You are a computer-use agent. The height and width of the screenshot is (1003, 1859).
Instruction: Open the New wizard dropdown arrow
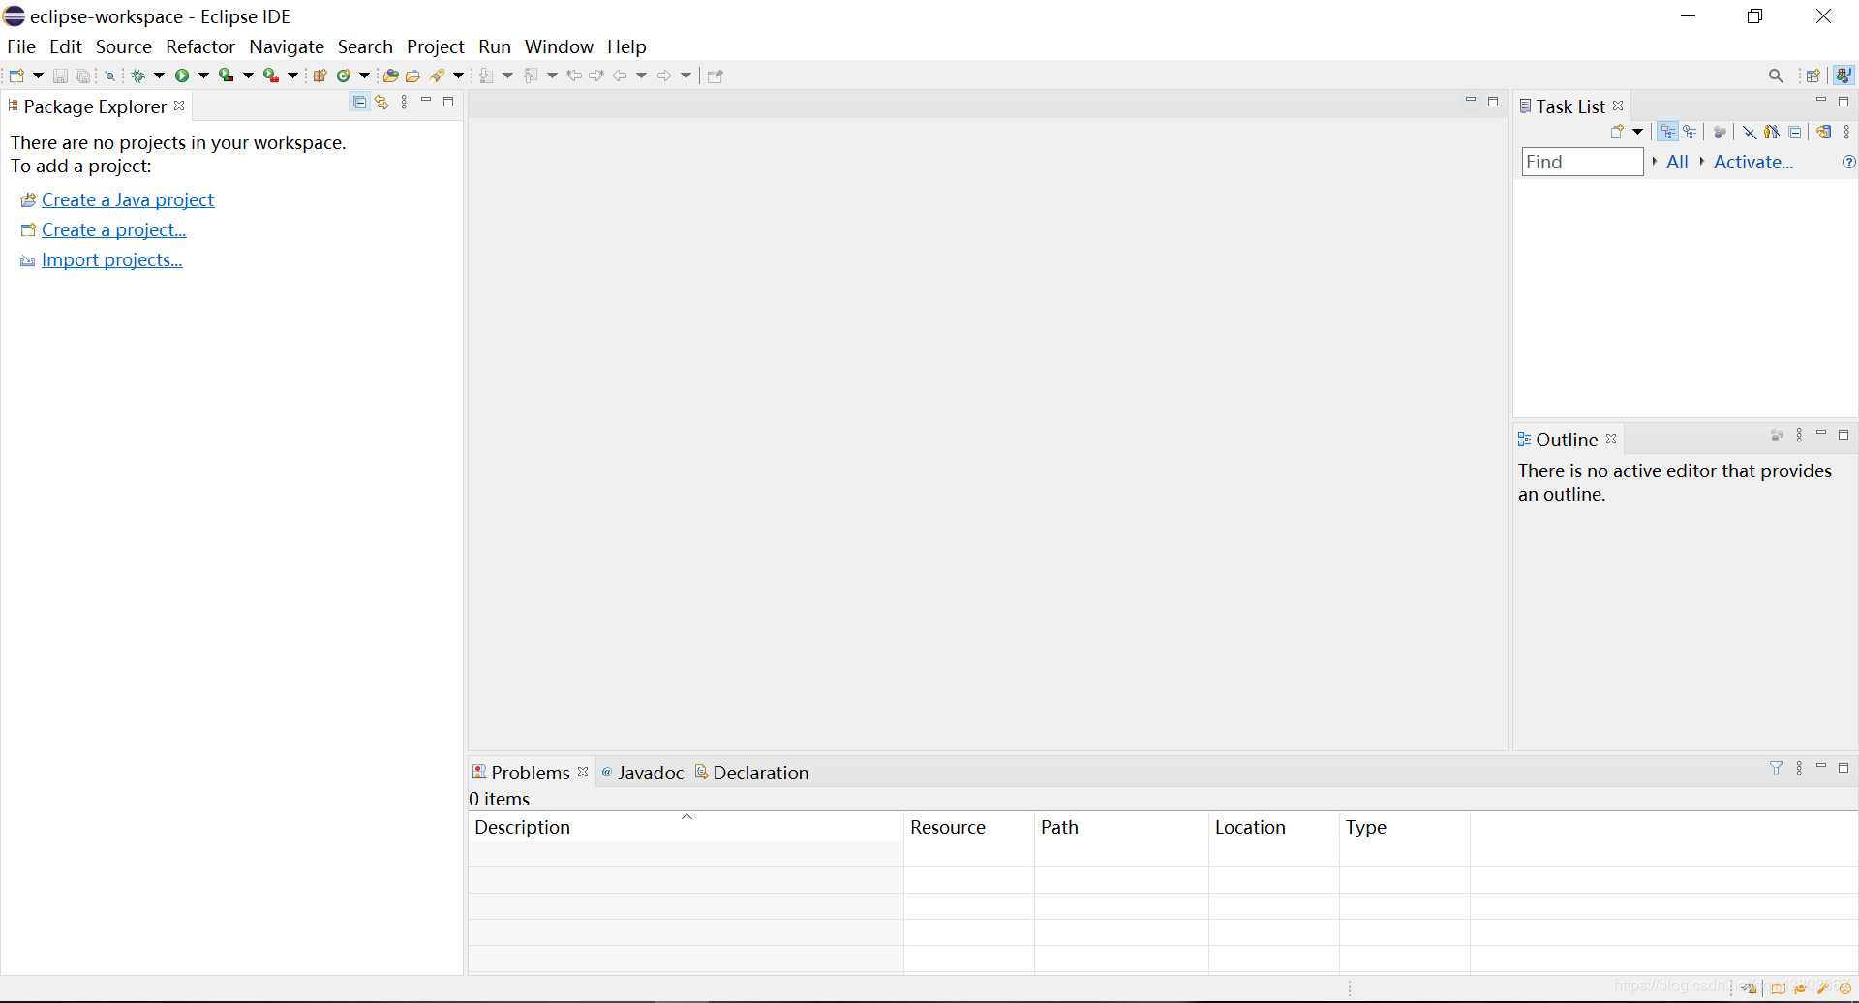39,76
